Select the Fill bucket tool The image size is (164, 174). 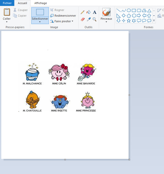pyautogui.click(x=89, y=12)
